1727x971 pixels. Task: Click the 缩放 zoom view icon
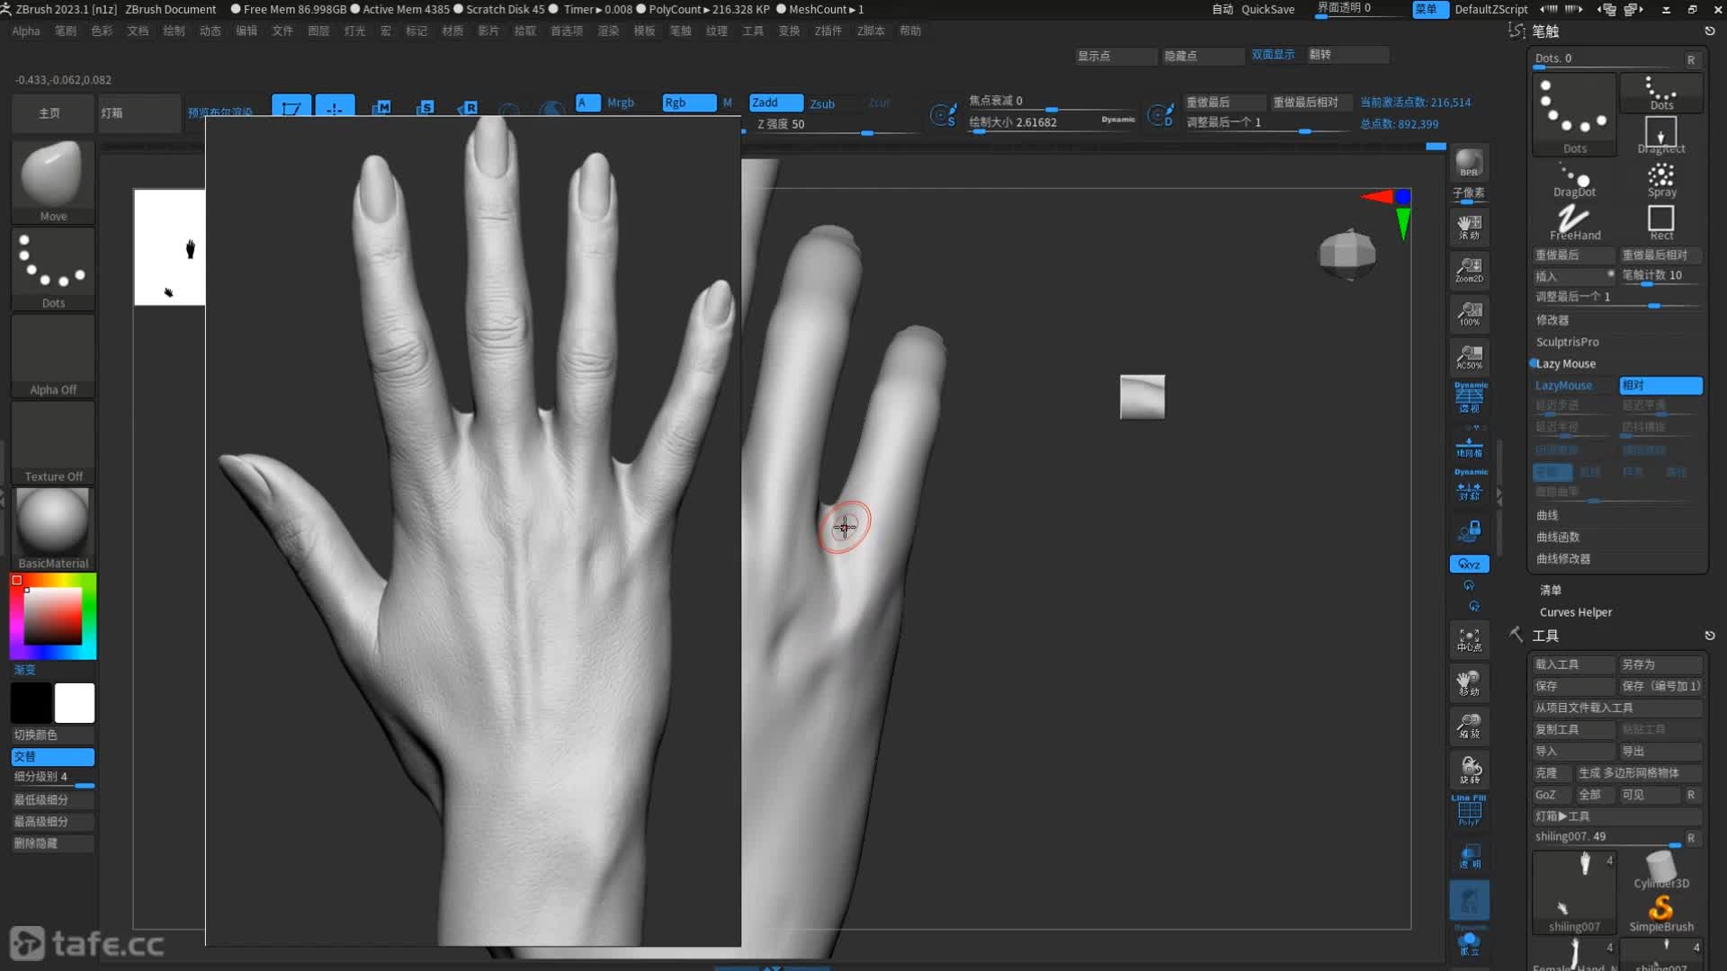(1469, 726)
